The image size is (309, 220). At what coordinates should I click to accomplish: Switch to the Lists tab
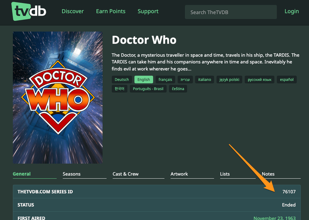(238, 174)
